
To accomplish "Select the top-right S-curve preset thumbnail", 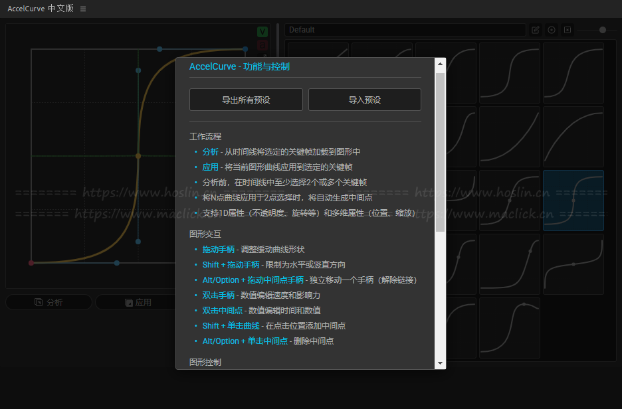I will pos(573,72).
